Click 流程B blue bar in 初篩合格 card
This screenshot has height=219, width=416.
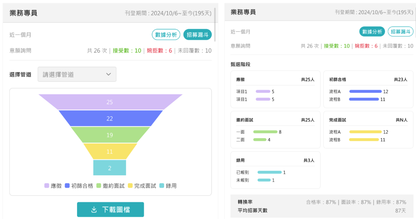pyautogui.click(x=364, y=99)
